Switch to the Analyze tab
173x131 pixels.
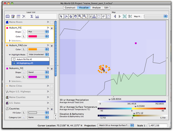click(96, 8)
